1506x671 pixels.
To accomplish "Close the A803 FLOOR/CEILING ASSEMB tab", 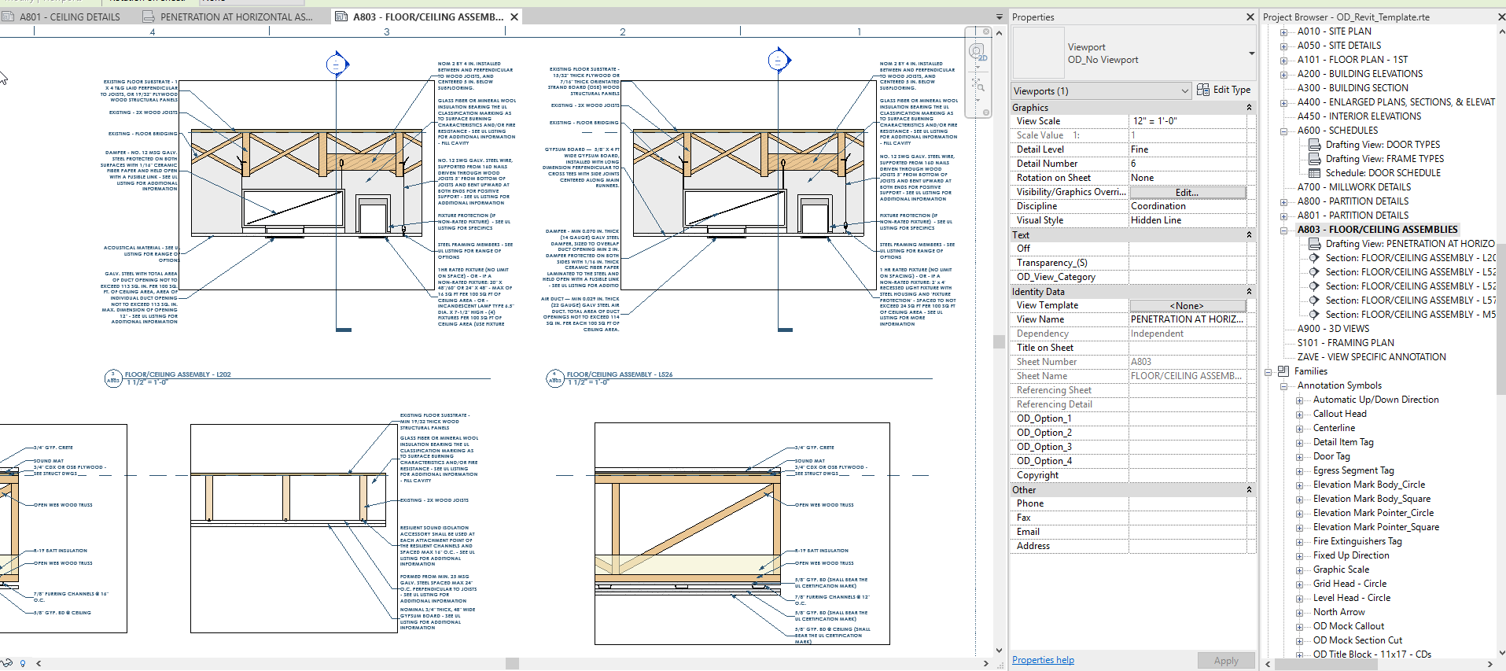I will (x=514, y=17).
